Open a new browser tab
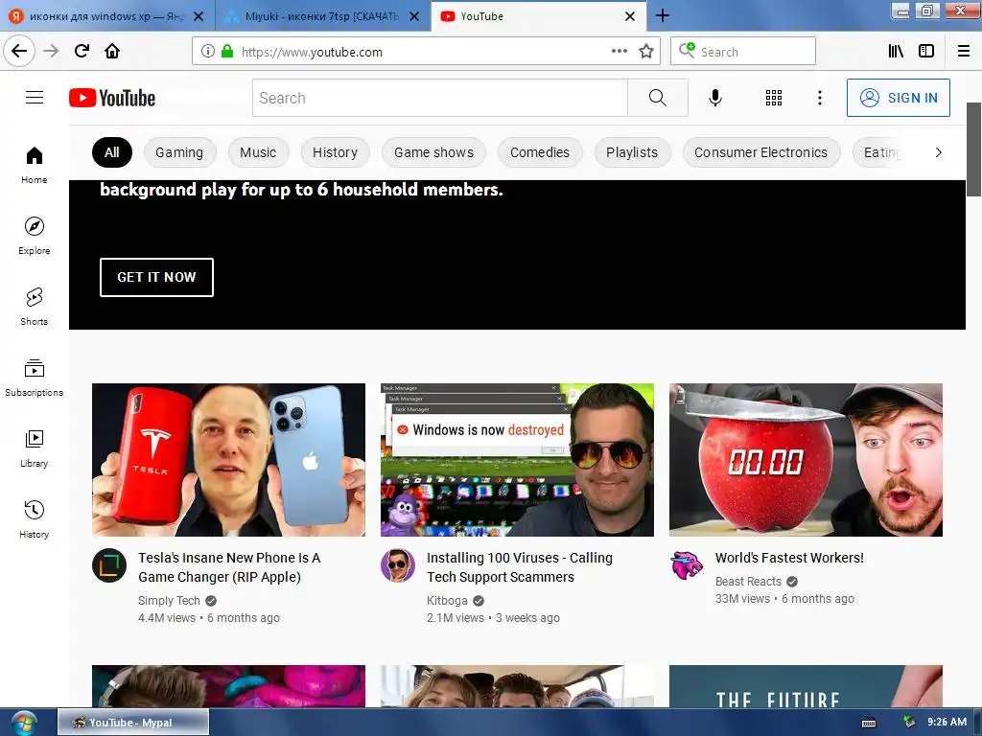Screen dimensions: 982x736 tap(662, 15)
